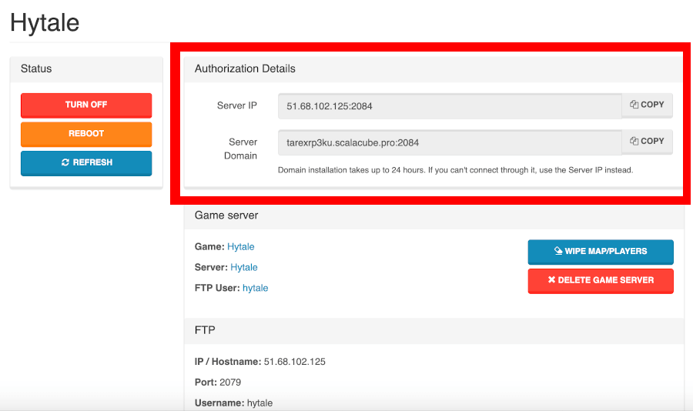Click the clipboard icon next to Server IP
Image resolution: width=693 pixels, height=411 pixels.
click(634, 105)
